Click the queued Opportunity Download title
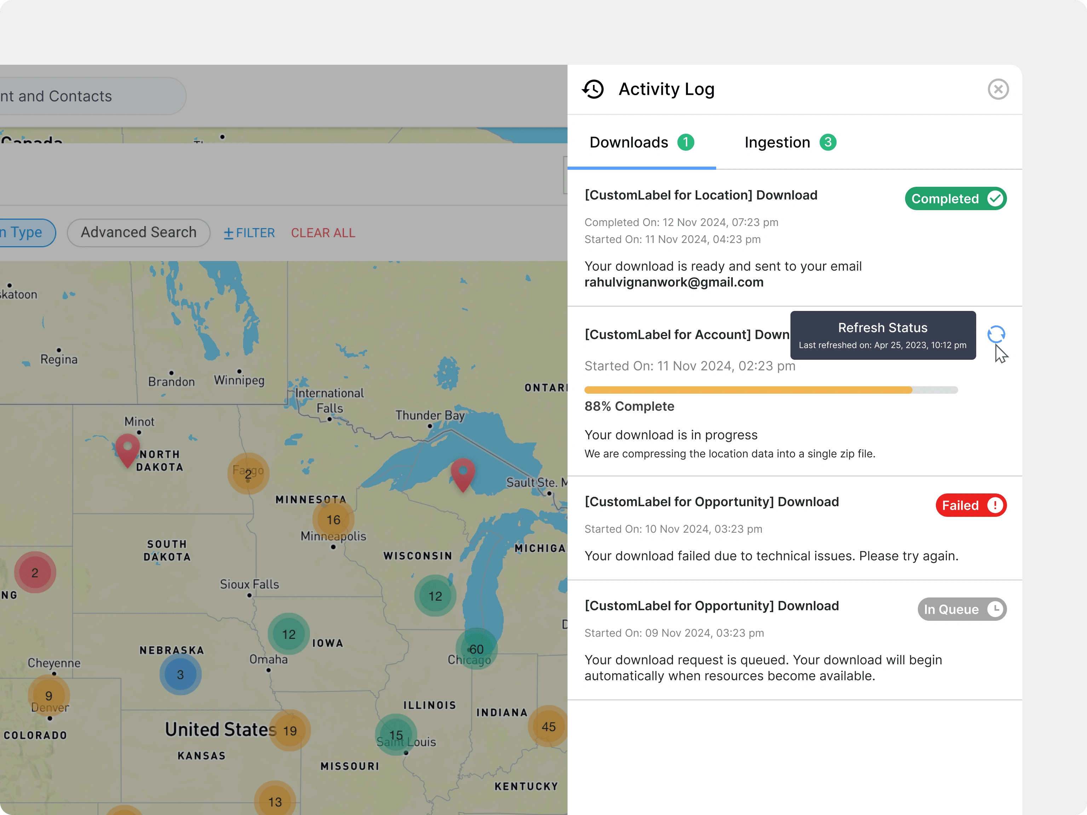This screenshot has width=1087, height=815. (x=712, y=606)
